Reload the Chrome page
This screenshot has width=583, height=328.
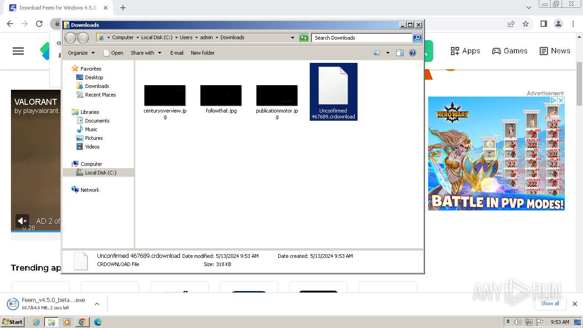pyautogui.click(x=39, y=24)
